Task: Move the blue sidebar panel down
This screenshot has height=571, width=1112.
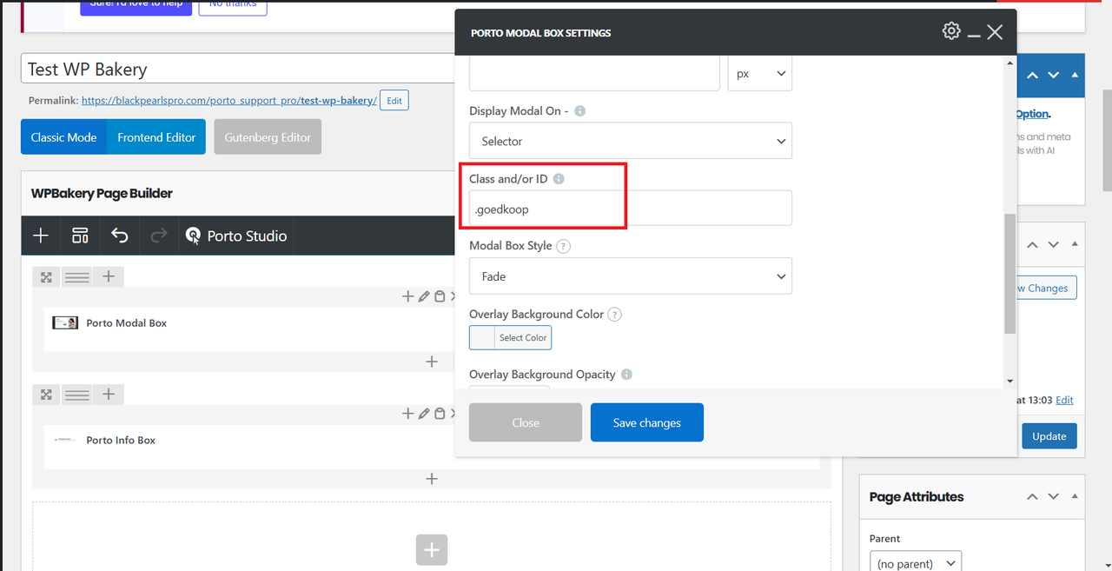Action: [1054, 76]
